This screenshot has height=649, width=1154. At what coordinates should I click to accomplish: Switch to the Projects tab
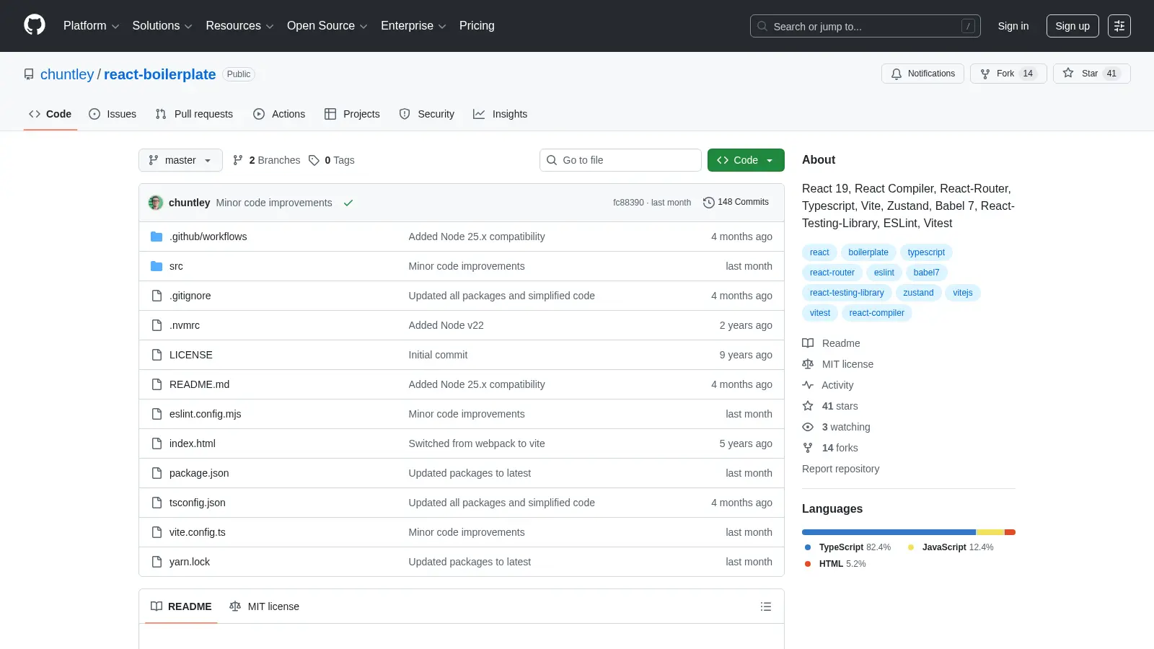[352, 114]
